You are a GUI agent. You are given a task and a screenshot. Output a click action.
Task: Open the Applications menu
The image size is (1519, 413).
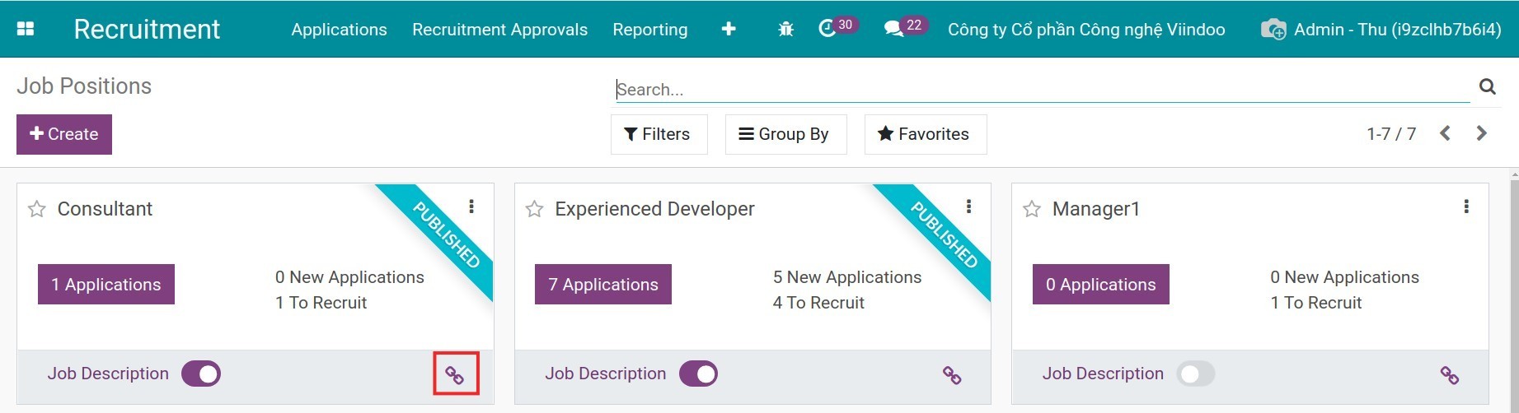click(x=339, y=30)
